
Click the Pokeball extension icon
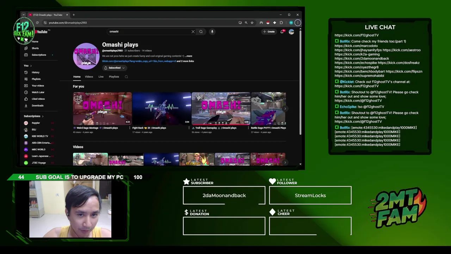coord(268,23)
